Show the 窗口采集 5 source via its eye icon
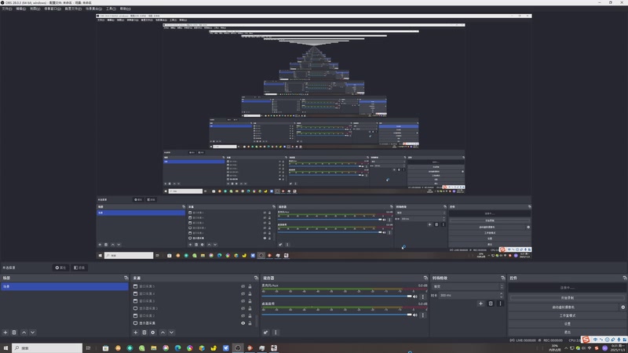 [x=243, y=286]
